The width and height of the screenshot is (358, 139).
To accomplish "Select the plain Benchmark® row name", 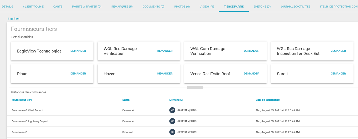I will click(x=19, y=132).
